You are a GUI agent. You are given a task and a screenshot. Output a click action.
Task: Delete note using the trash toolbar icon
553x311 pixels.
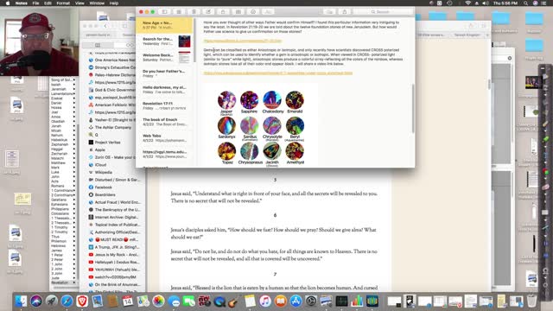pos(194,11)
